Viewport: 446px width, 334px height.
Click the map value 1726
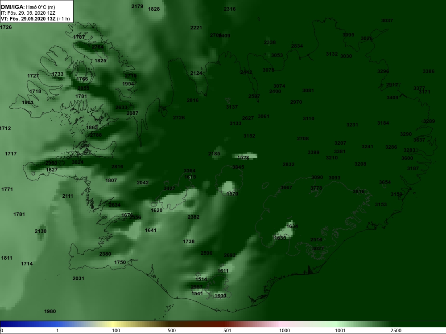click(x=6, y=27)
